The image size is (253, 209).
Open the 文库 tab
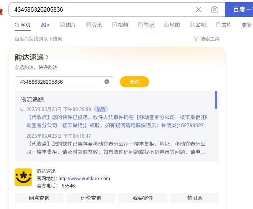pyautogui.click(x=224, y=25)
